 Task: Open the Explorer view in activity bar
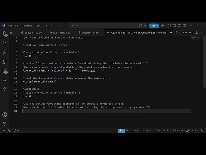point(5,34)
